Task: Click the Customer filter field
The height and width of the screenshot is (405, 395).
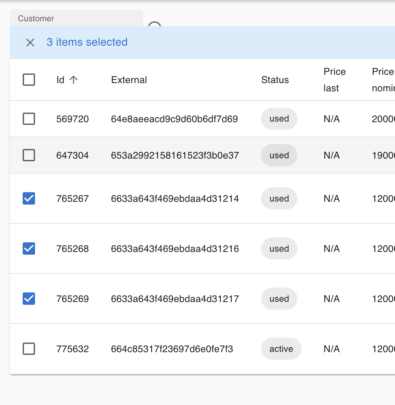Action: pyautogui.click(x=76, y=19)
